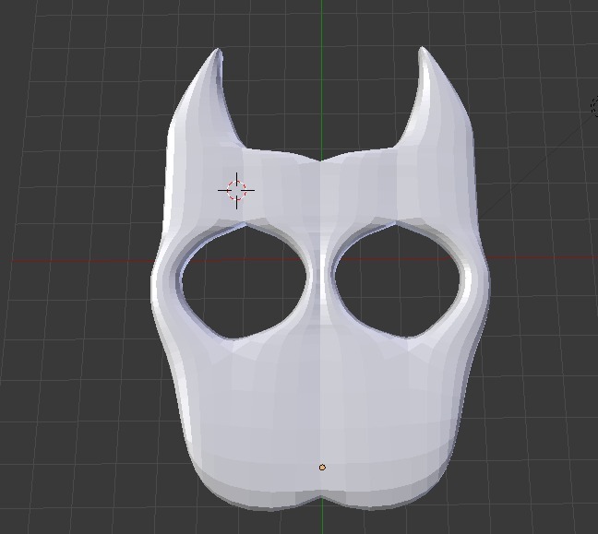This screenshot has height=534, width=598.
Task: Click the chin notch at the mask bottom center
Action: click(x=321, y=499)
